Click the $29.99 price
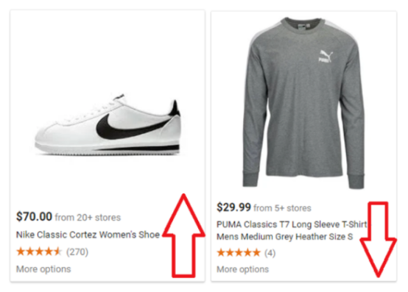408x292 pixels. click(233, 207)
